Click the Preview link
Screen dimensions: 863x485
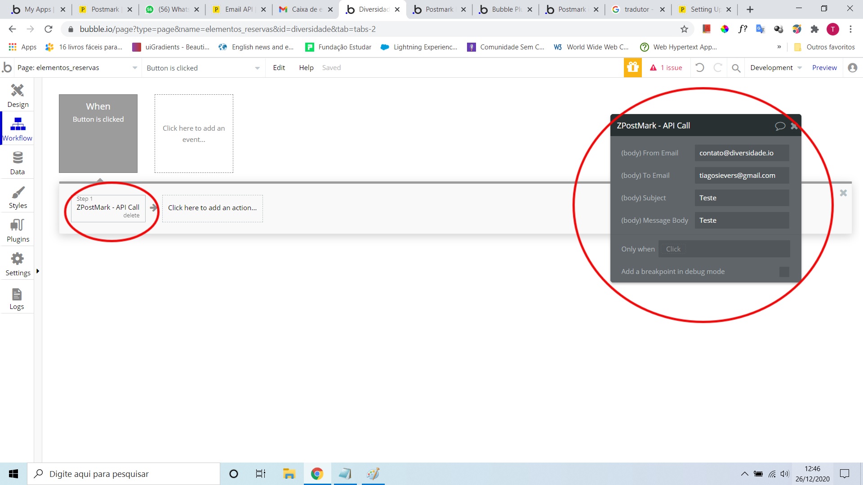824,68
